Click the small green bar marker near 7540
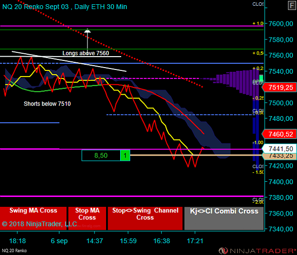The image size is (297, 255). pyautogui.click(x=261, y=78)
